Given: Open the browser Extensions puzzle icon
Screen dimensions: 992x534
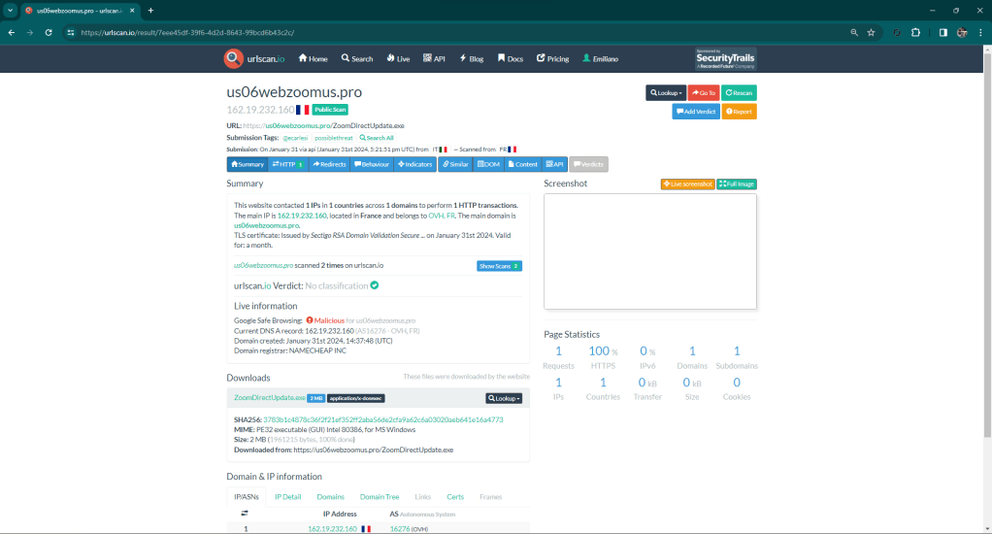Looking at the screenshot, I should 914,32.
